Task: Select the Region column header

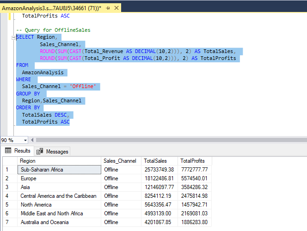Action: pyautogui.click(x=59, y=161)
